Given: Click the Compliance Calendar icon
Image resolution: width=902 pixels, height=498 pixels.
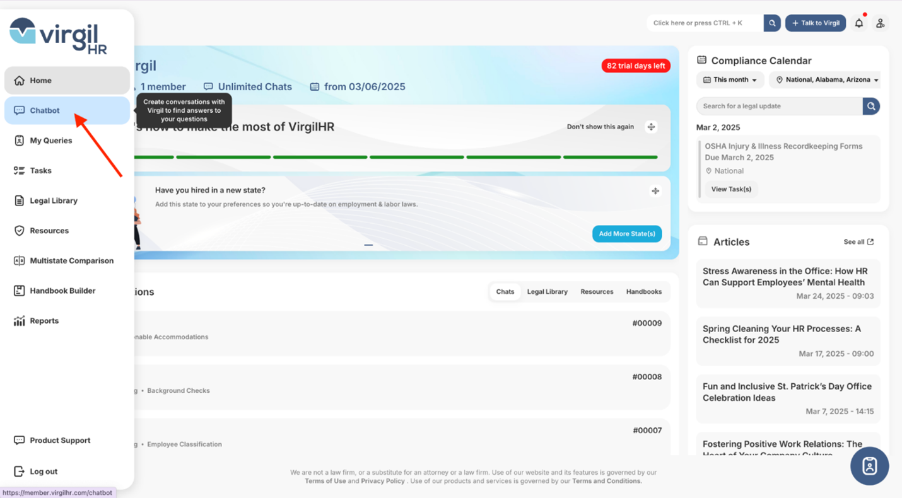Looking at the screenshot, I should pyautogui.click(x=701, y=60).
